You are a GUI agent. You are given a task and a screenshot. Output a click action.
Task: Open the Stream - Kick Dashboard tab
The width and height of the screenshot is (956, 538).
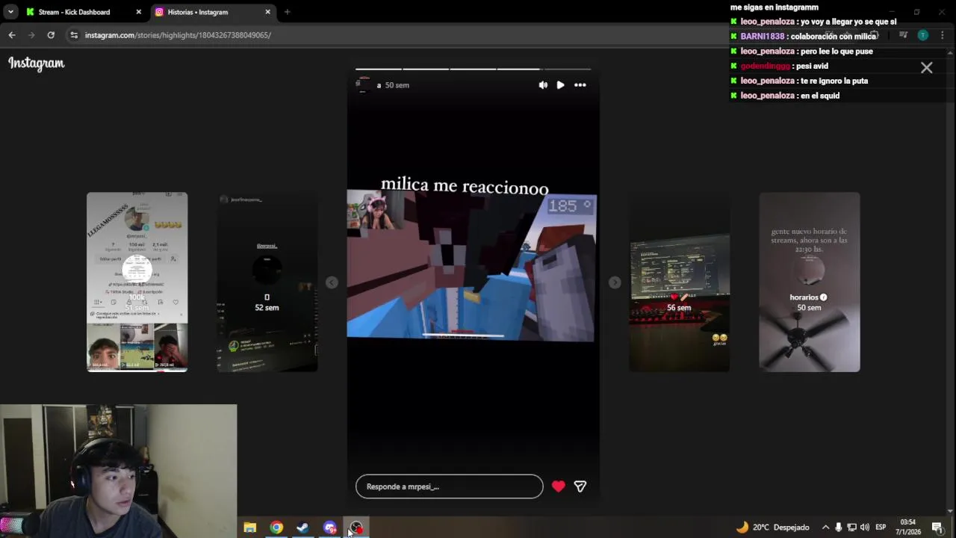pyautogui.click(x=75, y=12)
